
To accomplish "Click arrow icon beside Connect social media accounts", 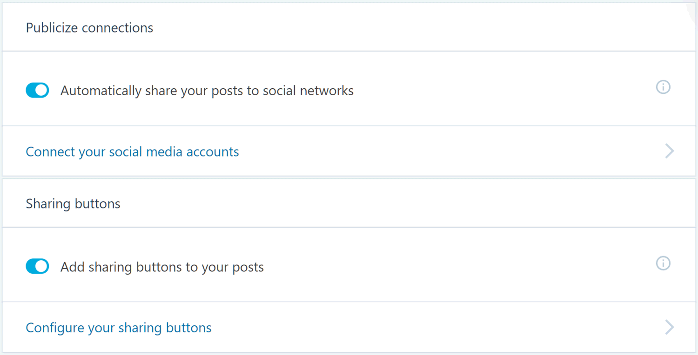I will coord(670,151).
